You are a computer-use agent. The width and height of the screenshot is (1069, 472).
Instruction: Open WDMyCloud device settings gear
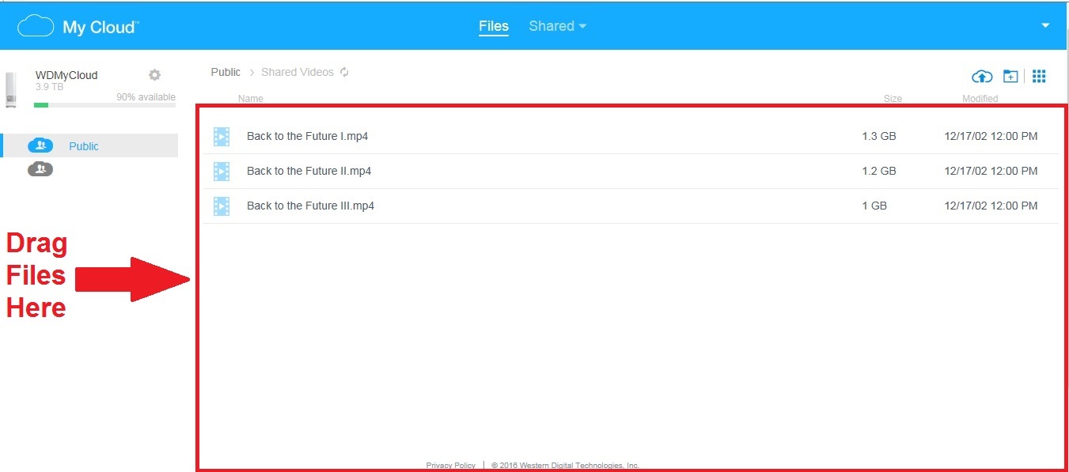click(154, 75)
